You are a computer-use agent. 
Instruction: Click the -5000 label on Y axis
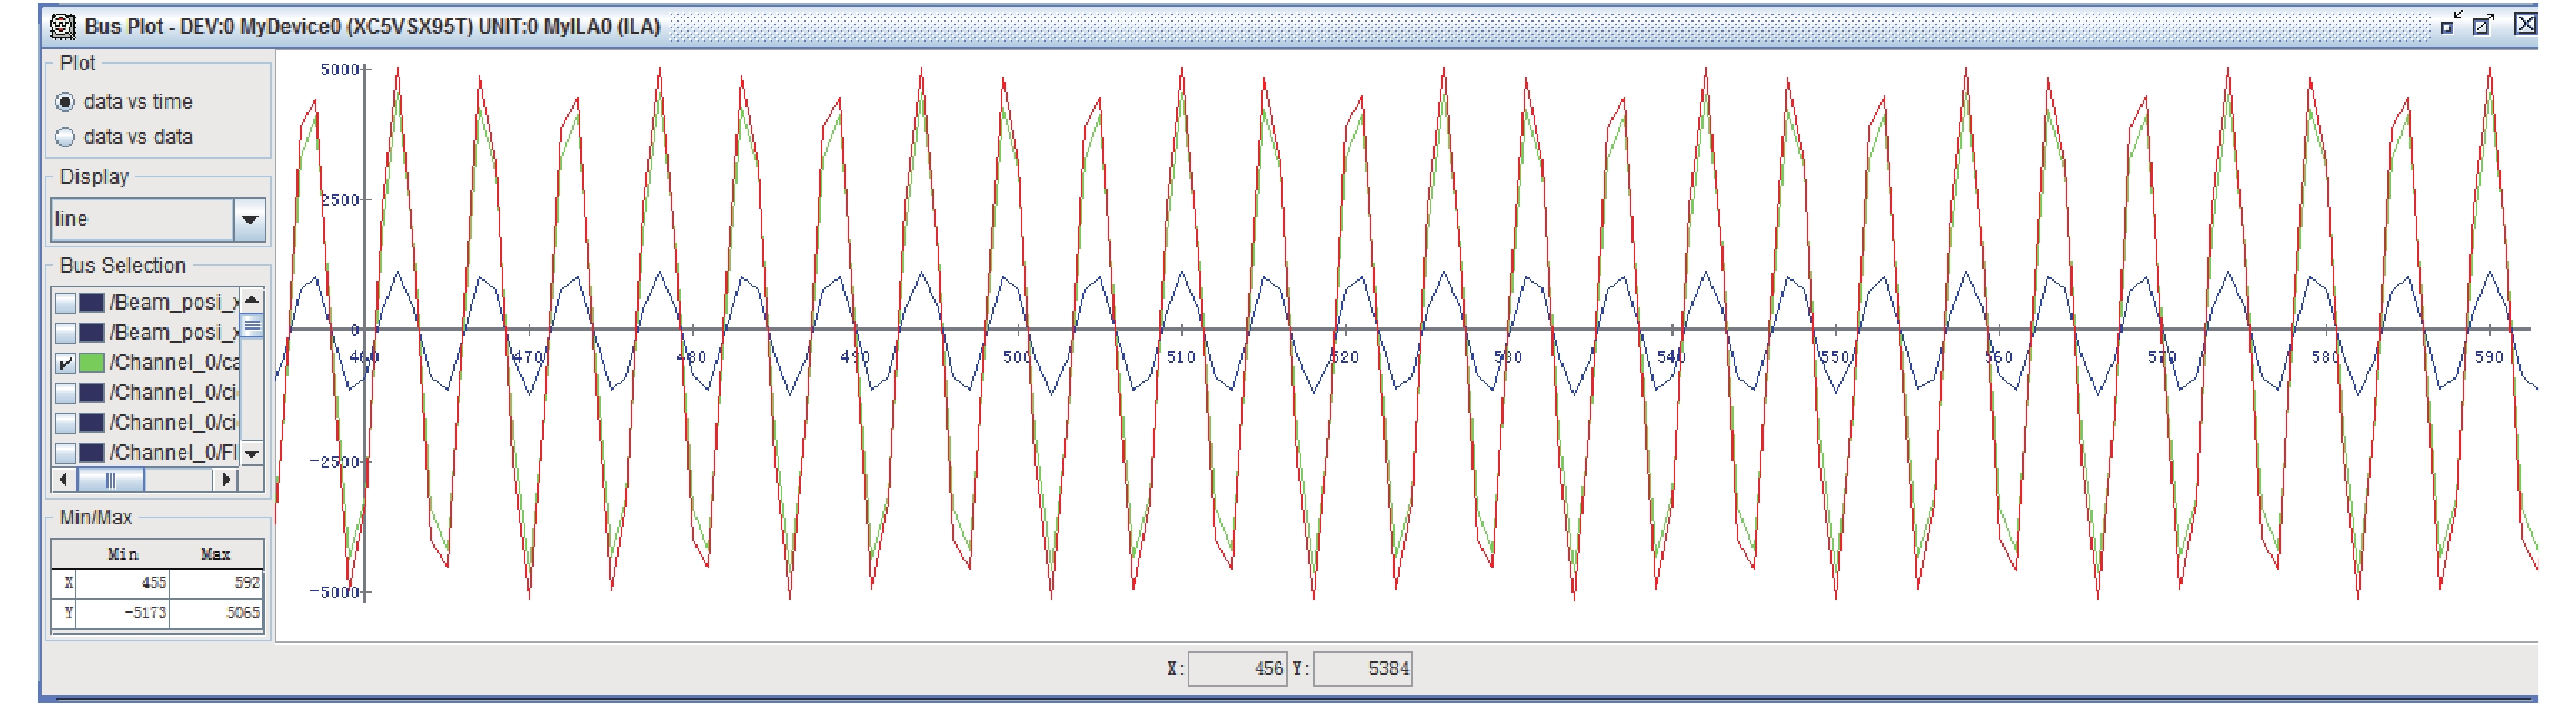[334, 592]
